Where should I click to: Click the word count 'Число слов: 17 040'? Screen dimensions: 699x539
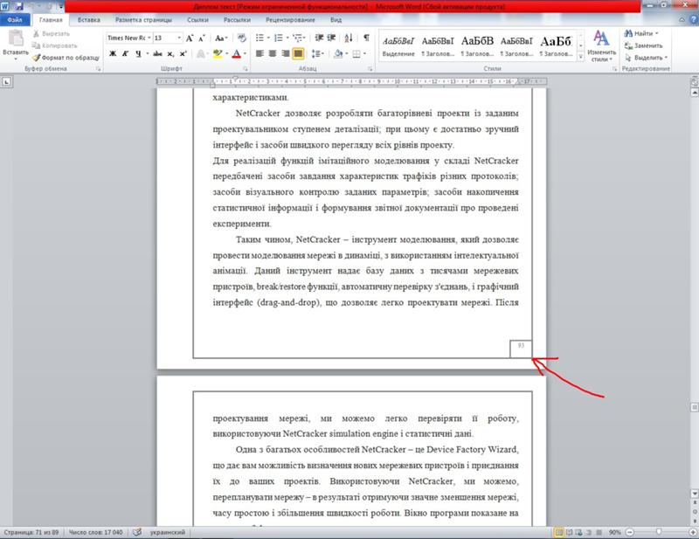coord(95,532)
